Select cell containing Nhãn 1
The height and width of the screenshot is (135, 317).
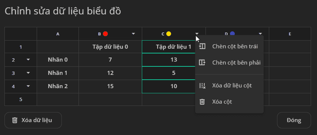pyautogui.click(x=58, y=73)
